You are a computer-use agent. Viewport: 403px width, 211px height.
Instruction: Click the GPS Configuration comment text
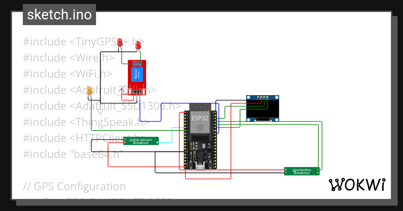pyautogui.click(x=74, y=186)
